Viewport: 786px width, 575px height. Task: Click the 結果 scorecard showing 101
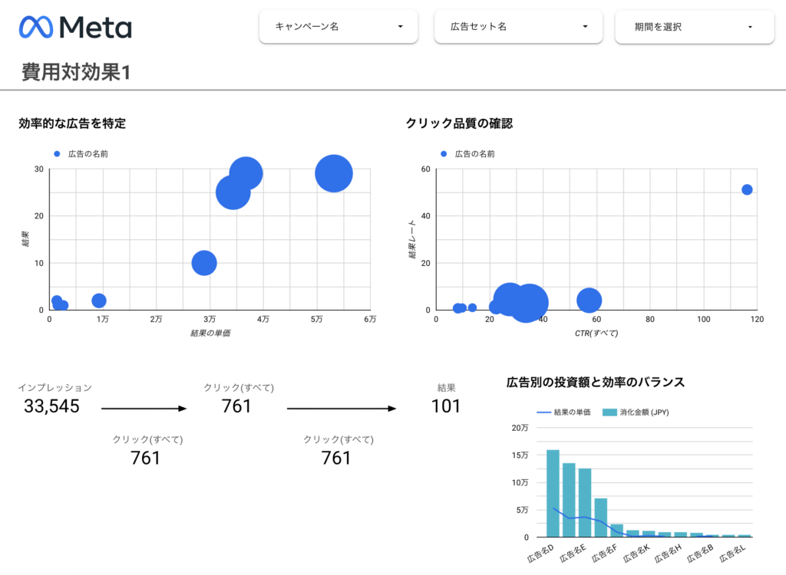tap(446, 406)
